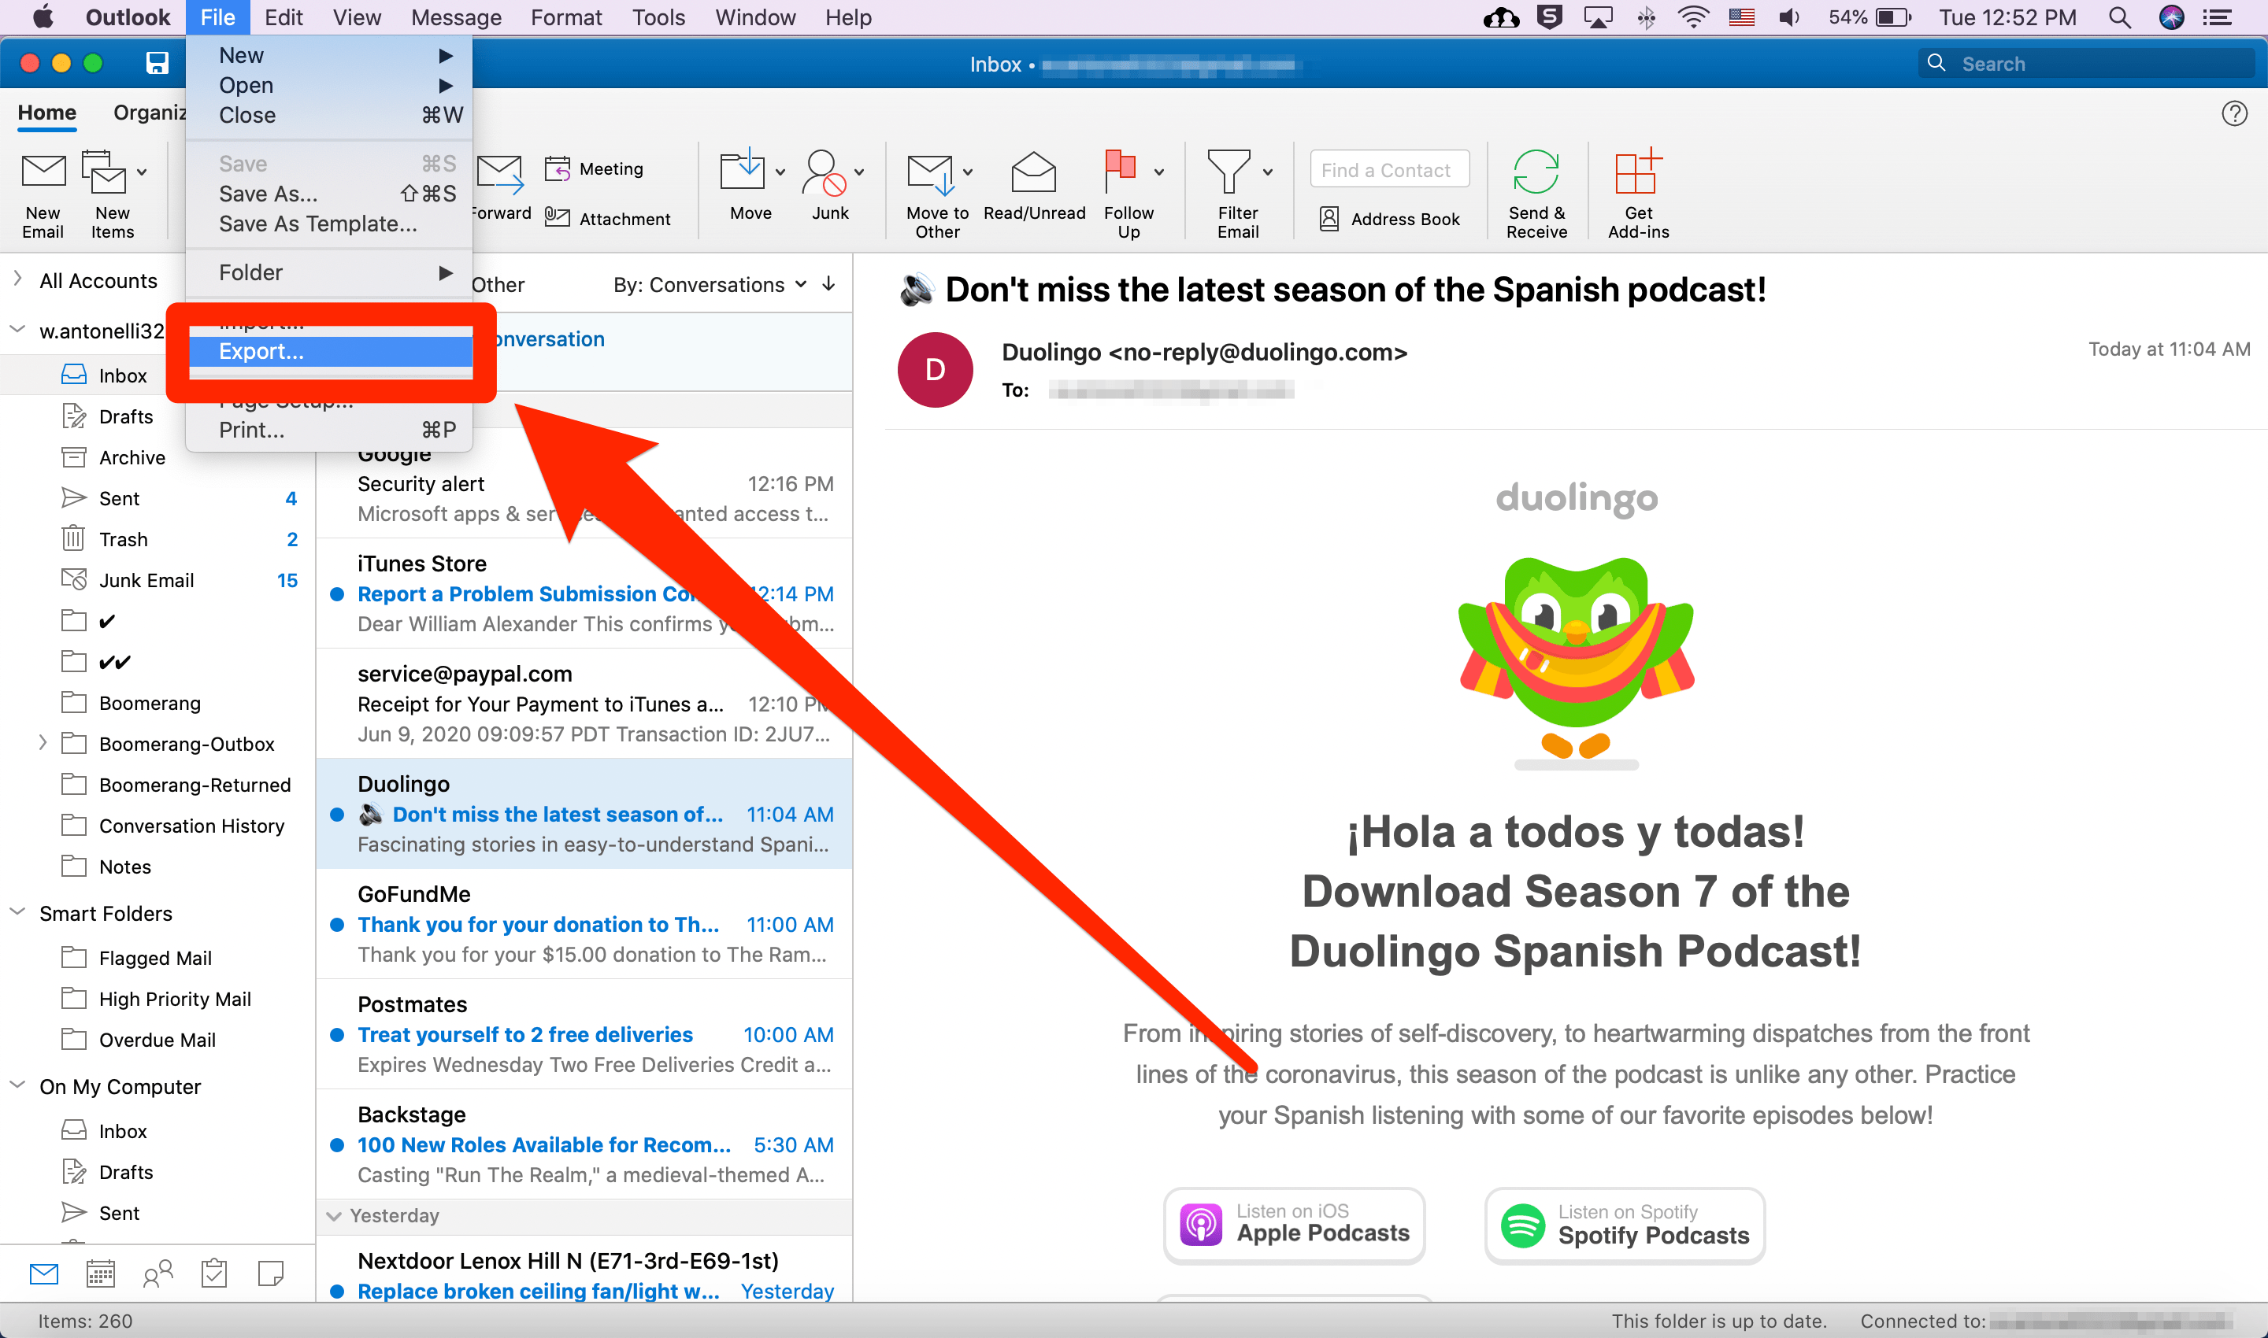Click the Find a Contact field
This screenshot has height=1338, width=2268.
1388,171
